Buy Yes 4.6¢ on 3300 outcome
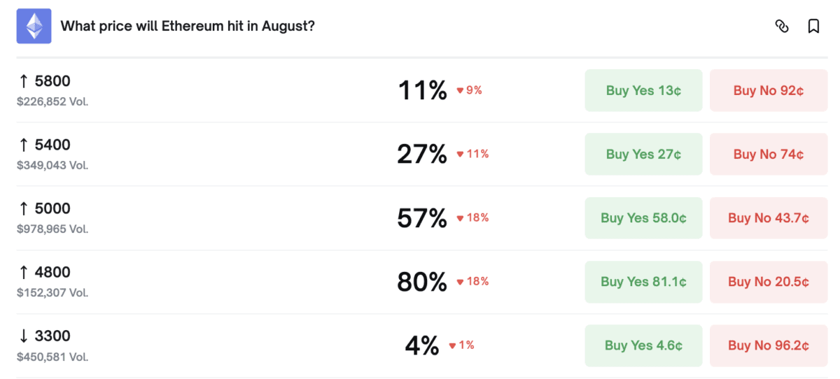840x379 pixels. point(643,345)
